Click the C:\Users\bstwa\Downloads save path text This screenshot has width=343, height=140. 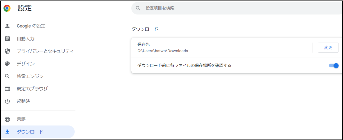(x=163, y=51)
